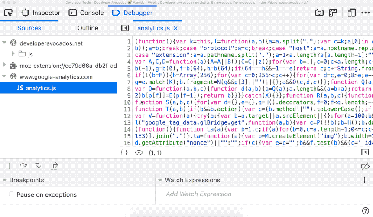Close the analytics.js editor tab
The image size is (373, 217).
point(175,28)
